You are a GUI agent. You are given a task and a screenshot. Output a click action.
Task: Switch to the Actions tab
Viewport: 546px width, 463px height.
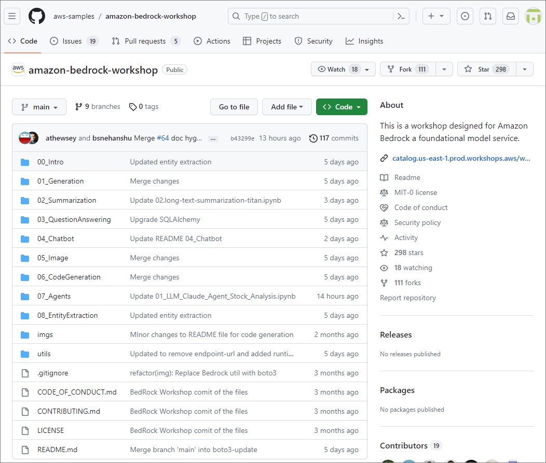(212, 41)
